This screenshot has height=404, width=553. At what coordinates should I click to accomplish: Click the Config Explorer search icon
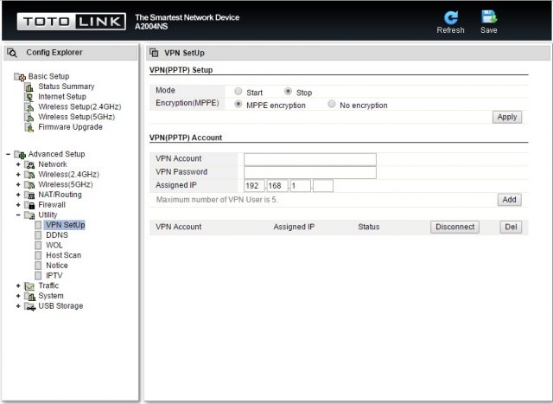coord(12,53)
